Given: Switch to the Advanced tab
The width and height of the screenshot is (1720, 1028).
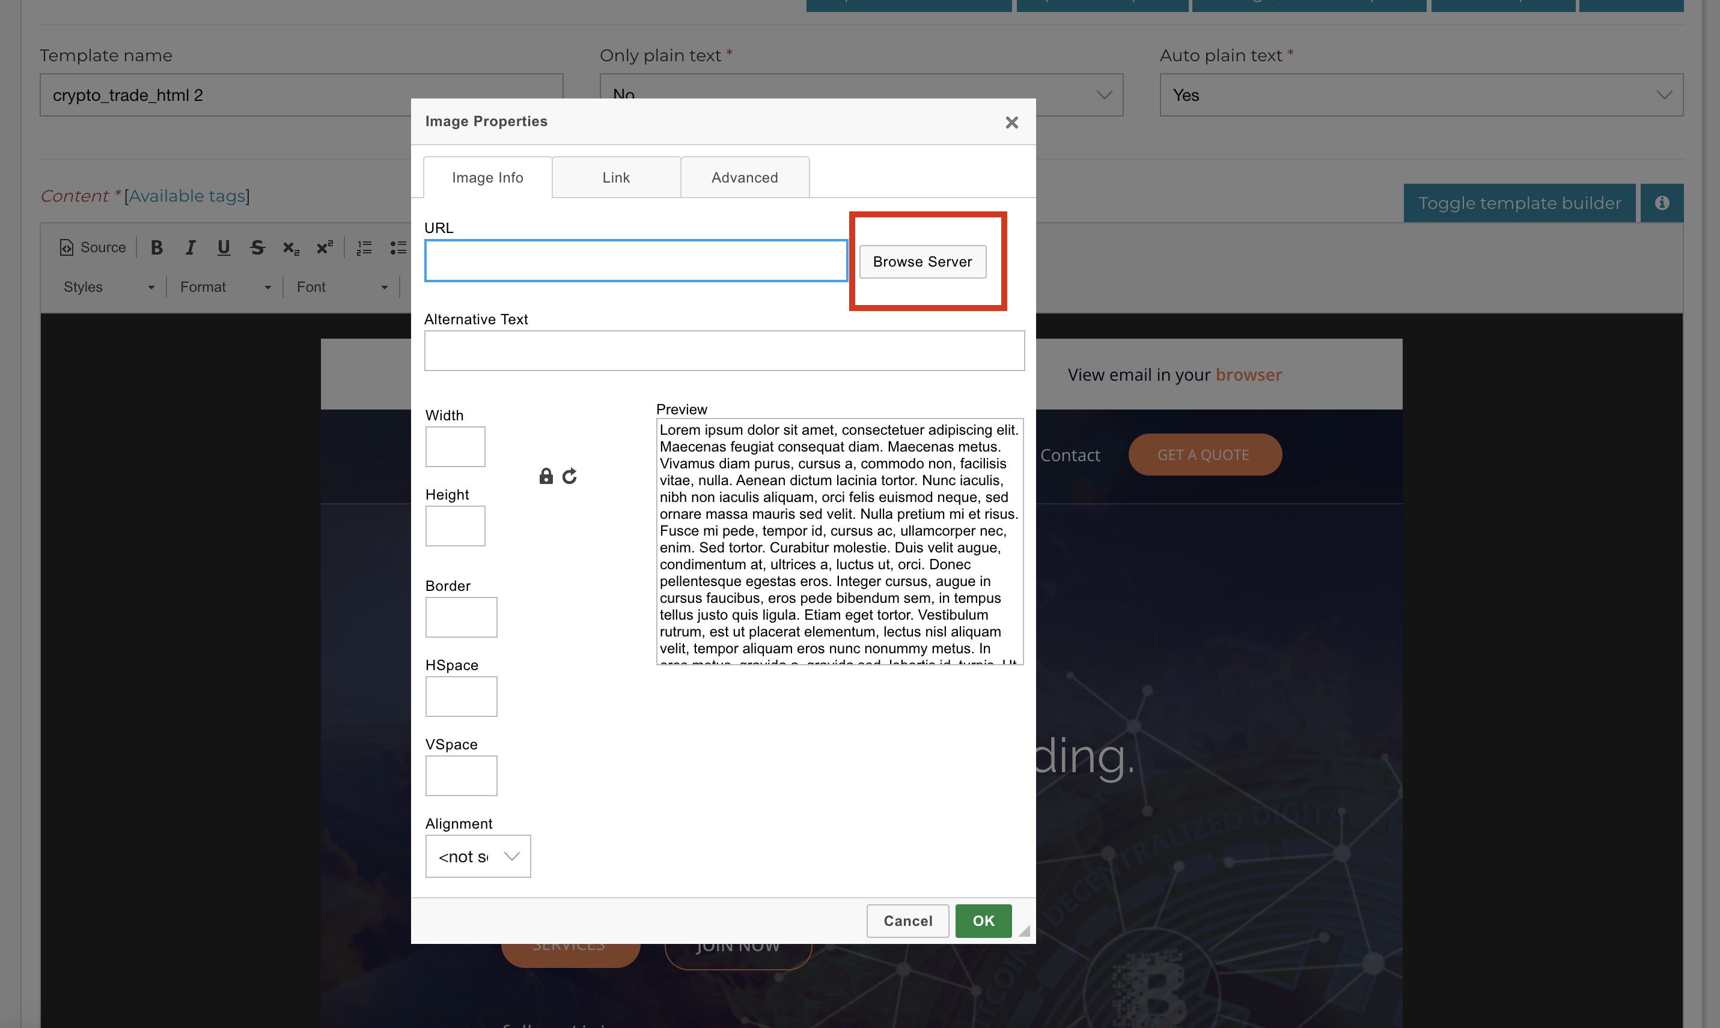Looking at the screenshot, I should tap(745, 177).
